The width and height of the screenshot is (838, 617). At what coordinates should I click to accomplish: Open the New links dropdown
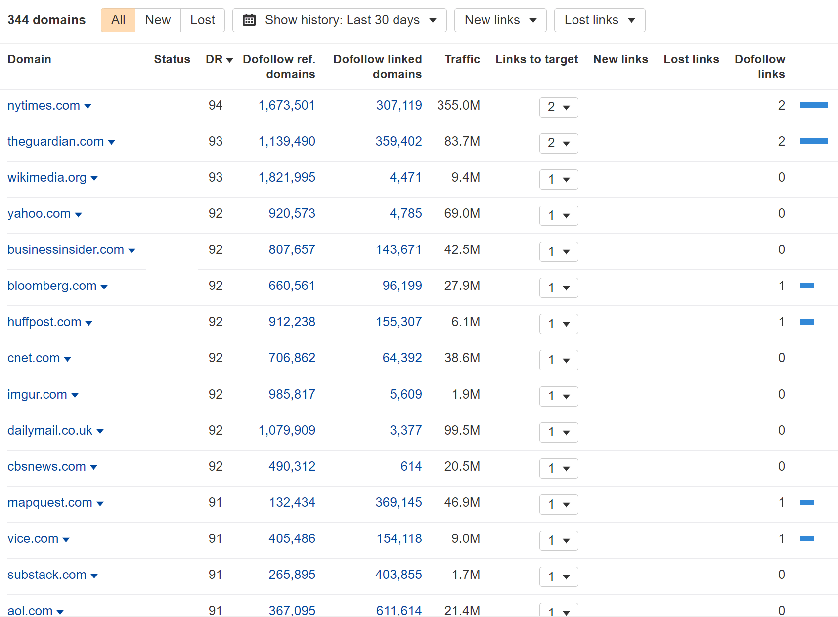click(x=500, y=20)
